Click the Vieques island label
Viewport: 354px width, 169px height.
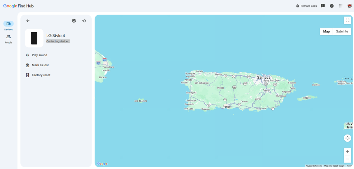(307, 98)
